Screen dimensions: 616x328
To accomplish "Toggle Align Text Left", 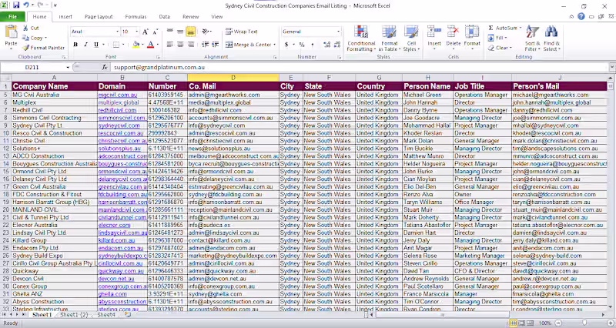I will [170, 45].
